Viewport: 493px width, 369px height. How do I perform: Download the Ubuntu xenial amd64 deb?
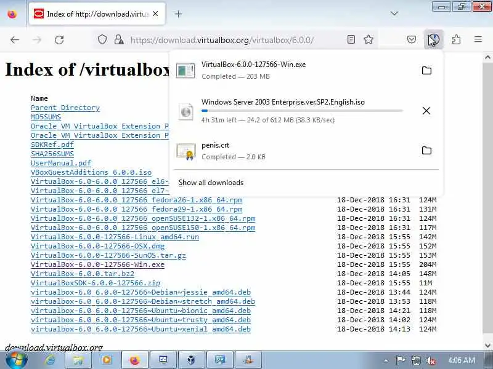(x=141, y=329)
